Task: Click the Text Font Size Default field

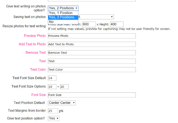Action: point(52,78)
